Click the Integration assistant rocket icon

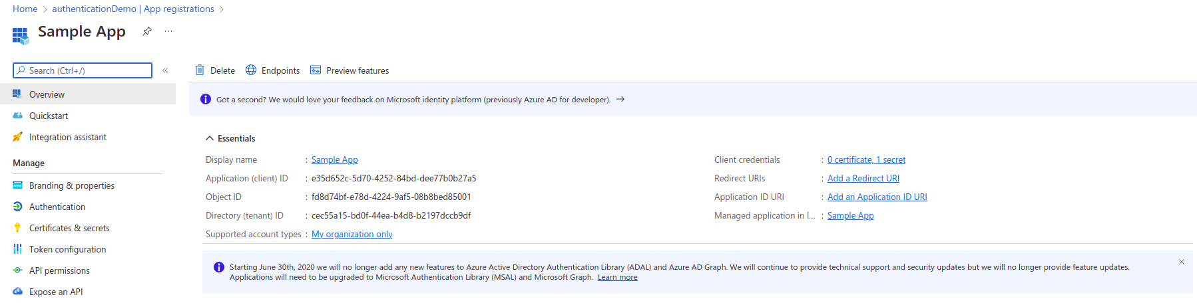(17, 137)
